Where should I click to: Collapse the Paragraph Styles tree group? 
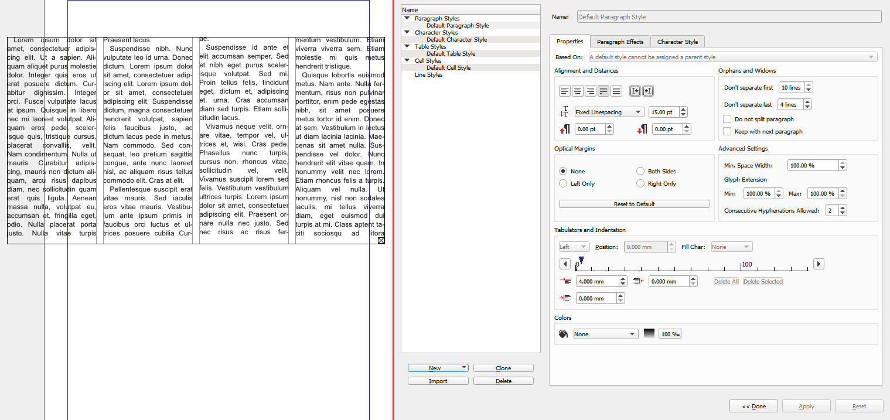tap(407, 19)
